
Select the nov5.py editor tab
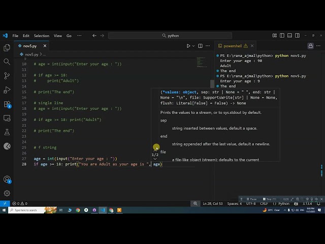tap(30, 46)
